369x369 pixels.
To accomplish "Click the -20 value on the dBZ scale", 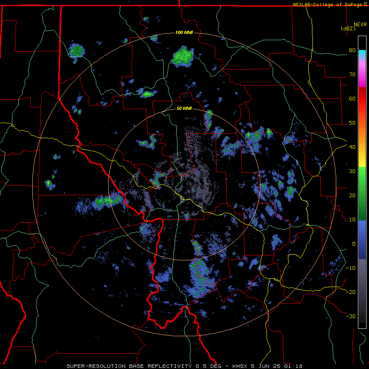I will [351, 292].
